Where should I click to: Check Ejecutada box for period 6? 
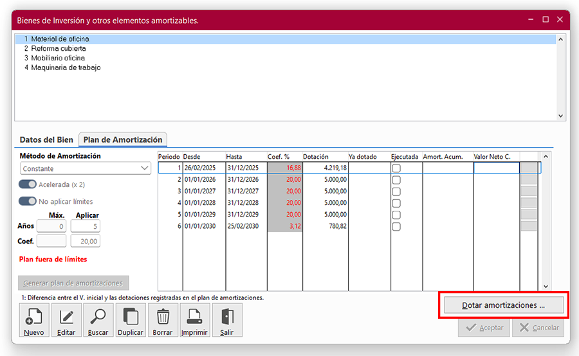point(396,226)
